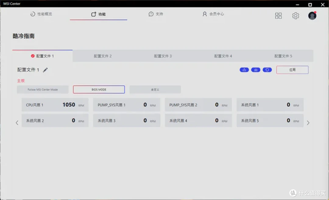Viewport: 329px width, 200px height.
Task: Choose BIOS MODE option
Action: [99, 90]
